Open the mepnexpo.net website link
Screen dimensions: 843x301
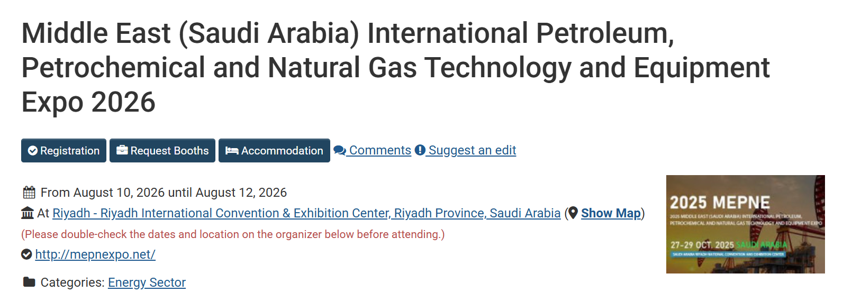point(95,254)
